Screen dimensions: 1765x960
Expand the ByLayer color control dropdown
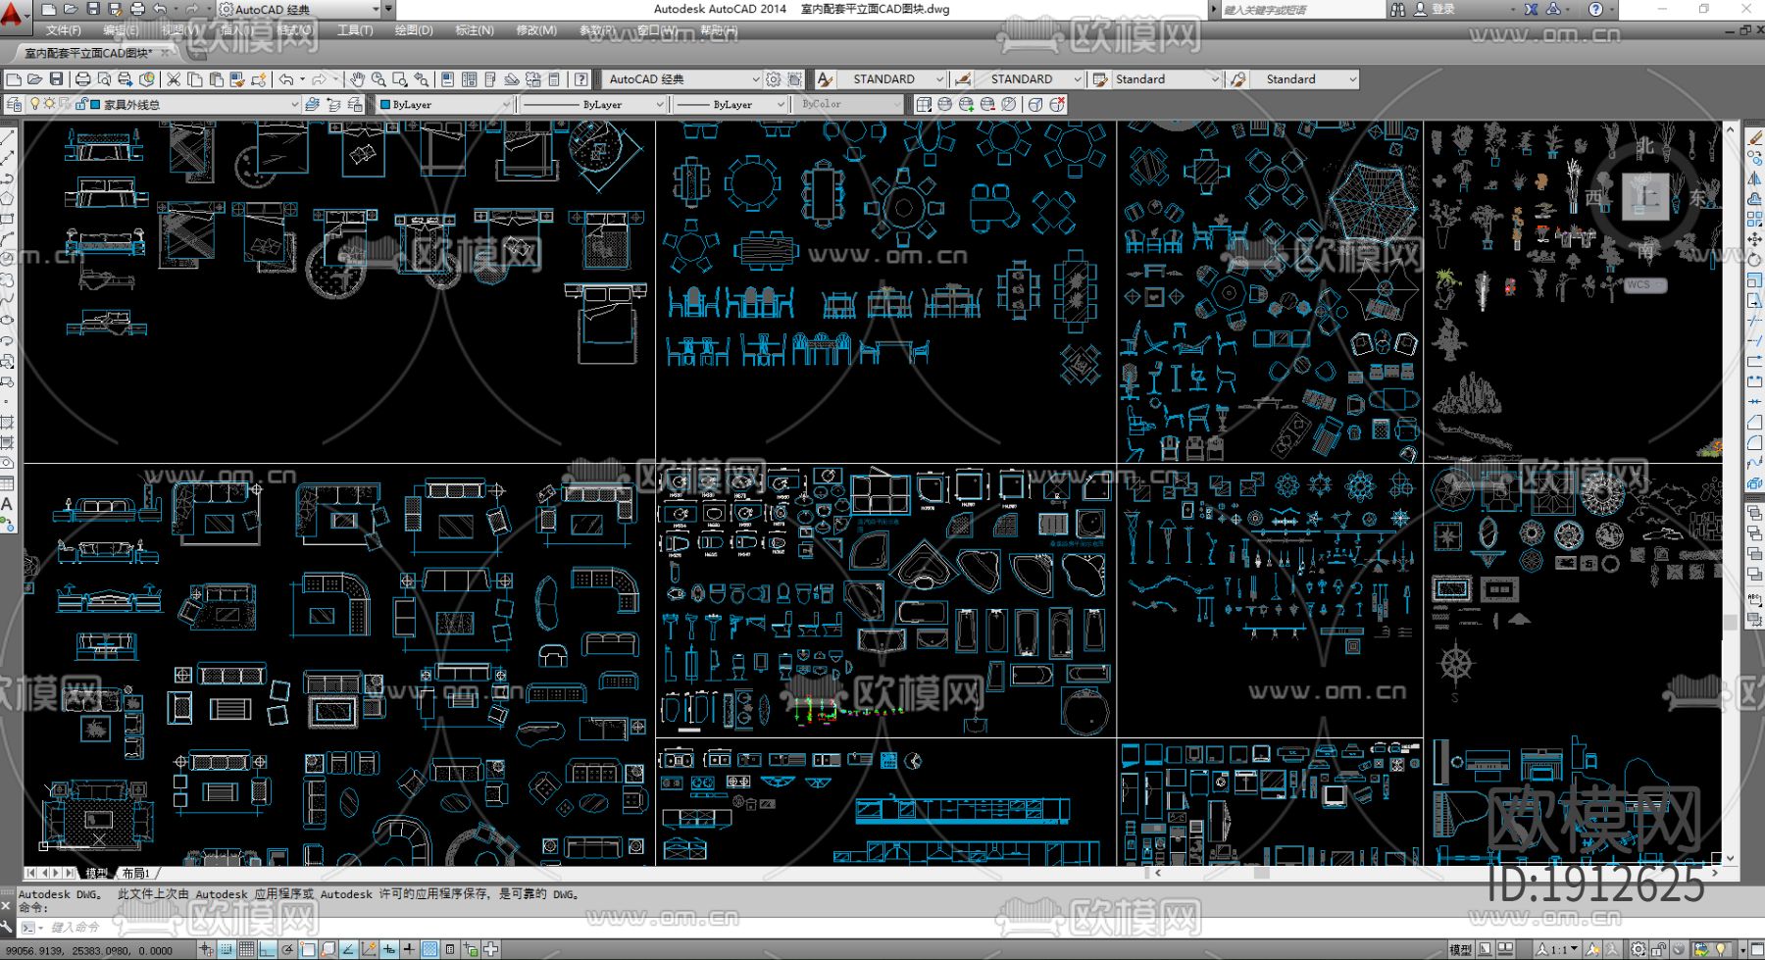(507, 104)
